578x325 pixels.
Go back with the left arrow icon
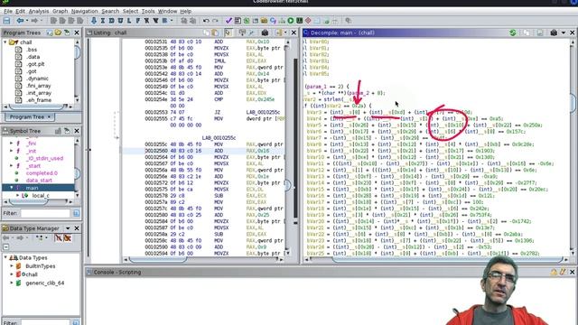20,21
